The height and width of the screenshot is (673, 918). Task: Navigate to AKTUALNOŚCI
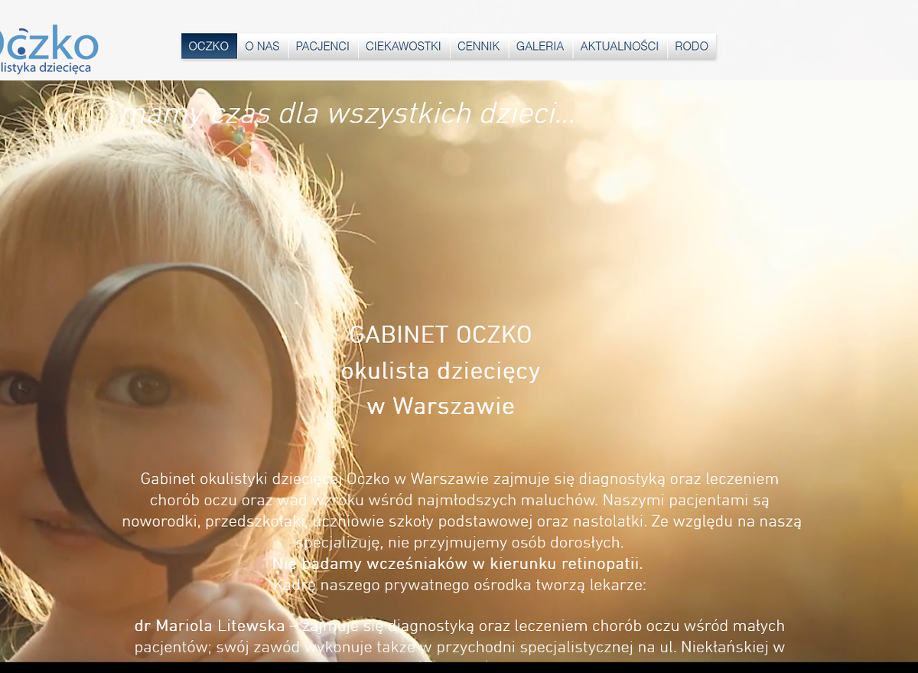[x=620, y=46]
